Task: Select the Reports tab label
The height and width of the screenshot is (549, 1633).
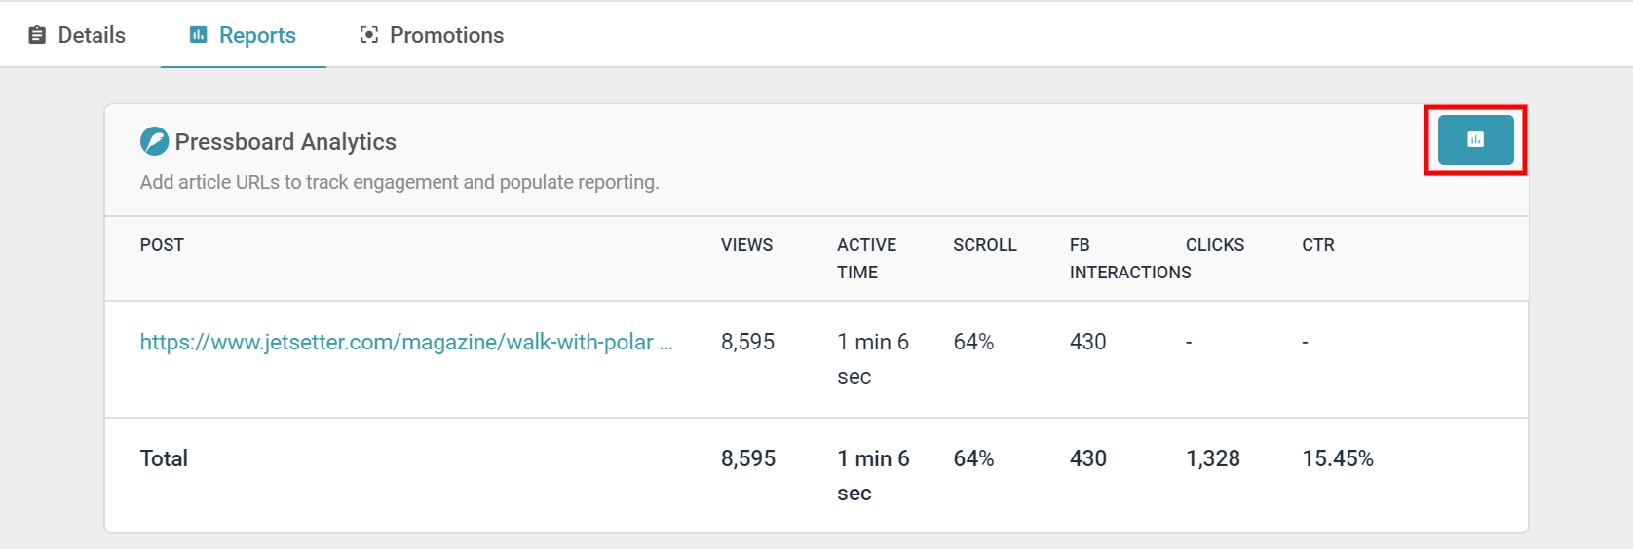Action: coord(257,35)
